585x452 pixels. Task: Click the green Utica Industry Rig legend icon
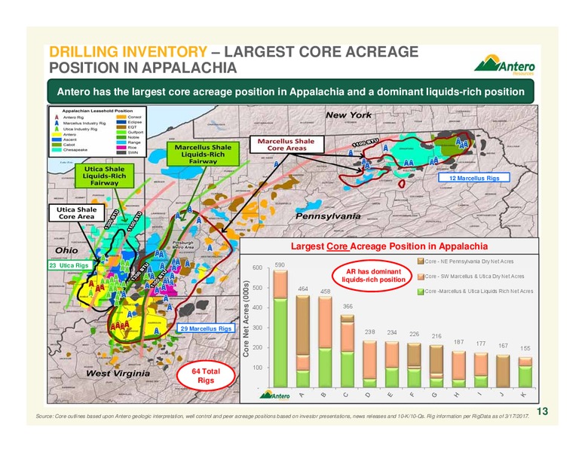click(x=57, y=129)
